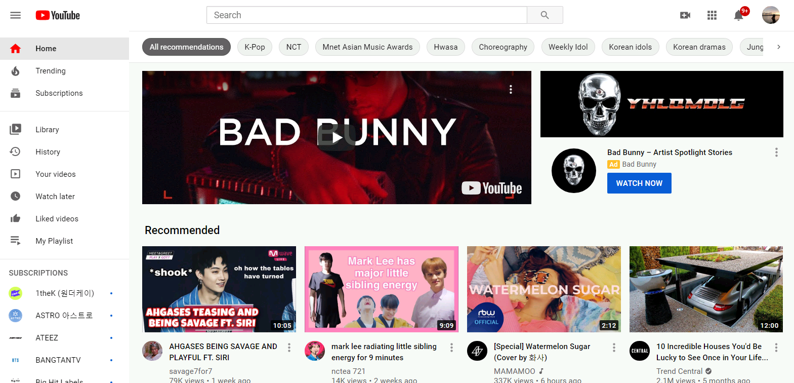Click the Your videos icon

tap(16, 174)
